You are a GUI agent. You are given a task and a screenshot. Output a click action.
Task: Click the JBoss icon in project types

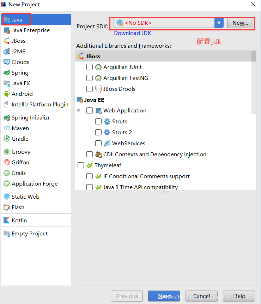7,41
